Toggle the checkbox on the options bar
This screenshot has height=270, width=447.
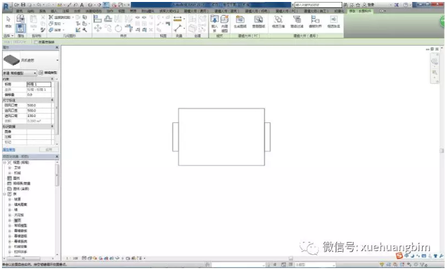click(36, 42)
